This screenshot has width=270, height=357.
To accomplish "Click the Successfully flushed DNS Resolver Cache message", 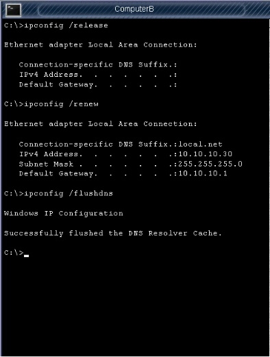I will [x=113, y=233].
